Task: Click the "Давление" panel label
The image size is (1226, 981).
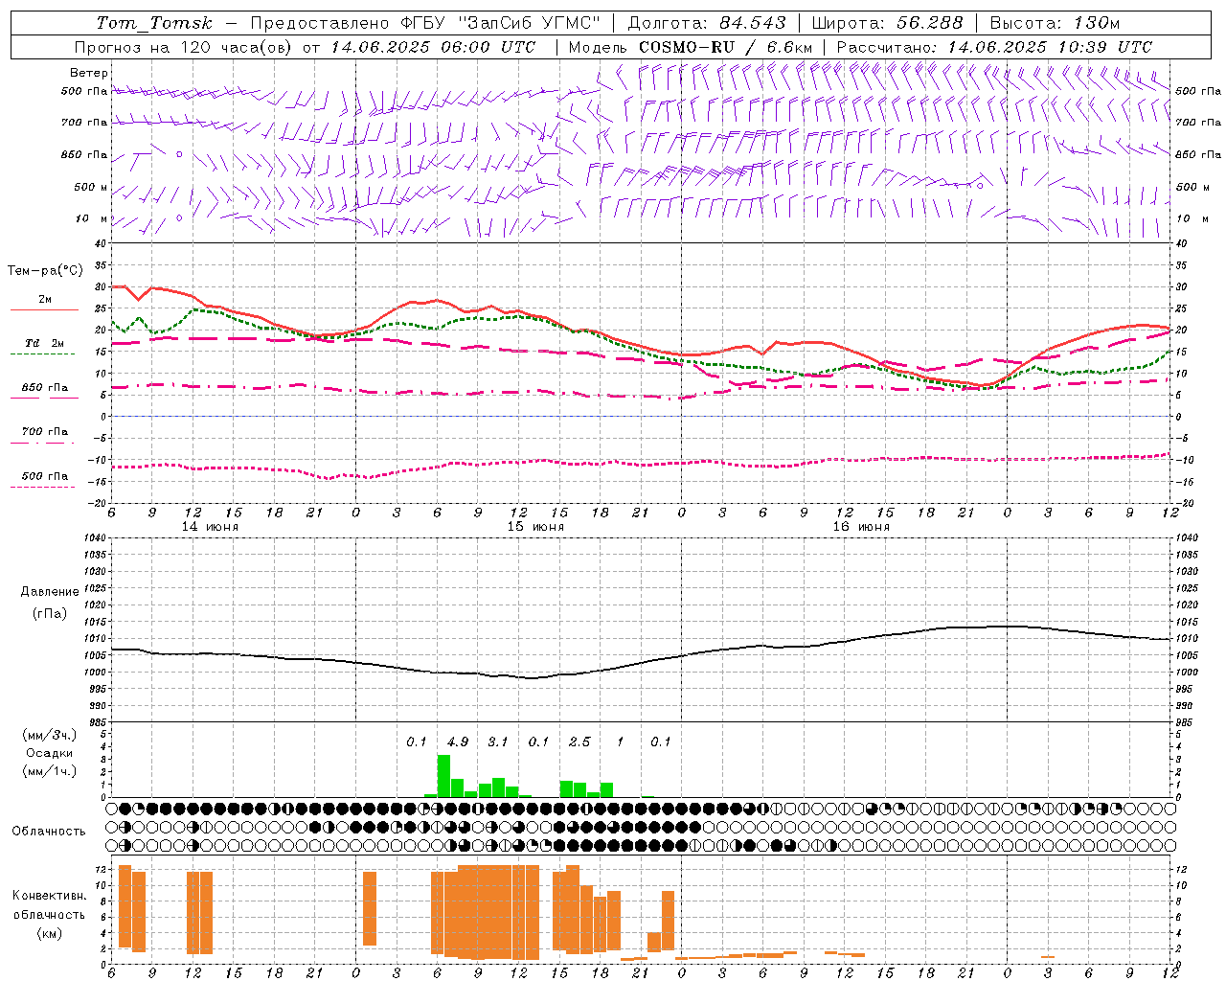Action: pyautogui.click(x=50, y=592)
